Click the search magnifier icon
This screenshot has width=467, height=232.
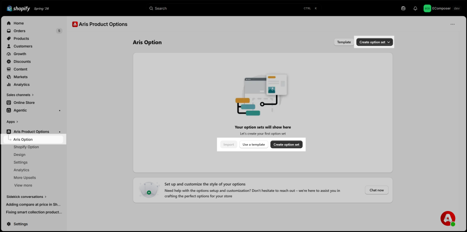[x=151, y=8]
